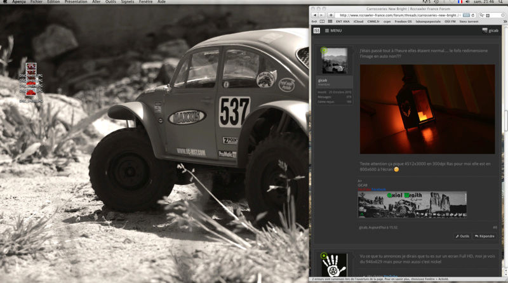Viewport: 508px width, 283px height.
Task: Go forward in the Safari window
Action: 321,15
